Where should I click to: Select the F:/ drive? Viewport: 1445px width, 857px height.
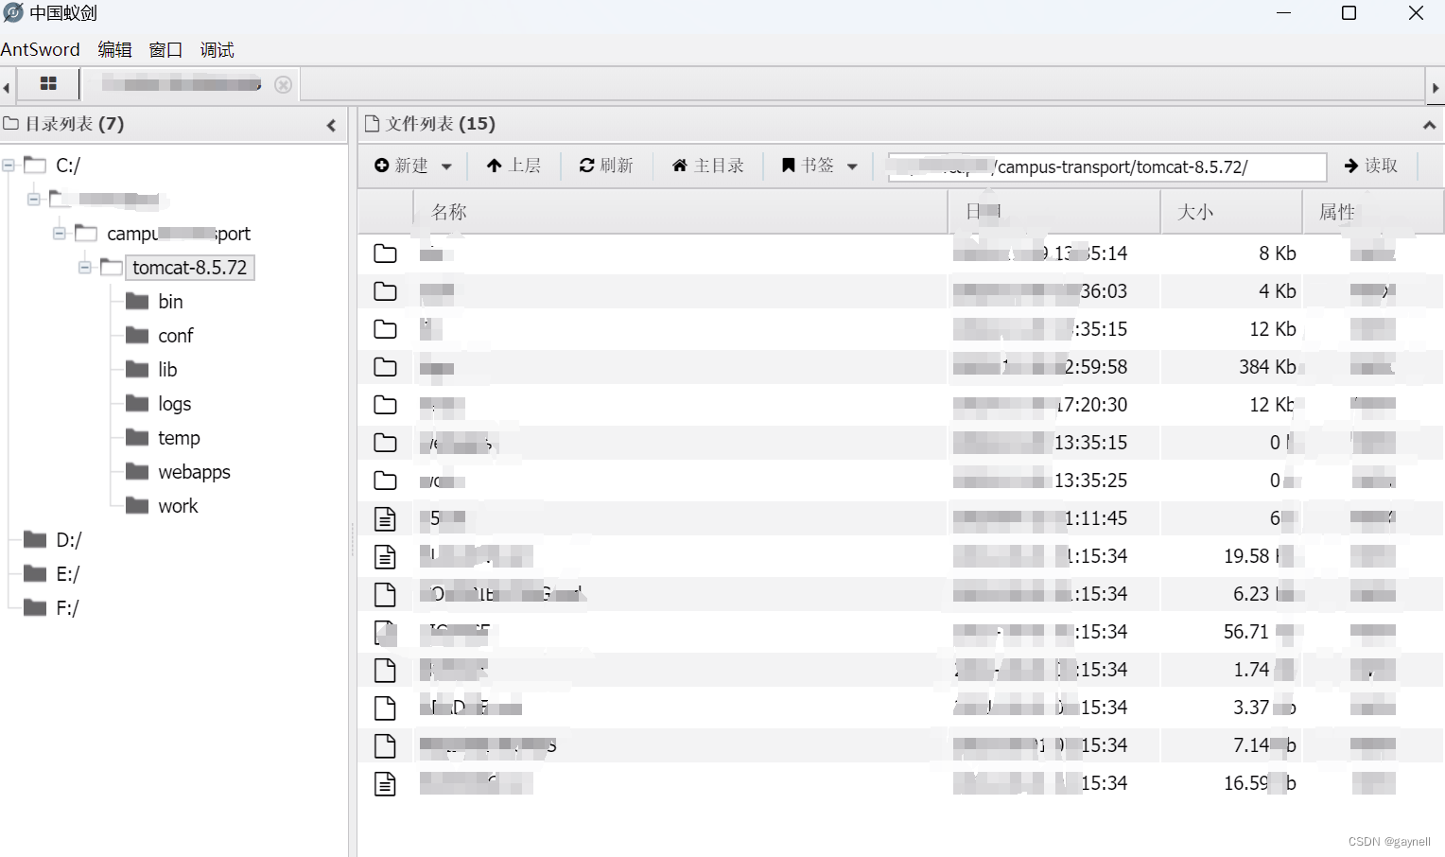pos(67,608)
